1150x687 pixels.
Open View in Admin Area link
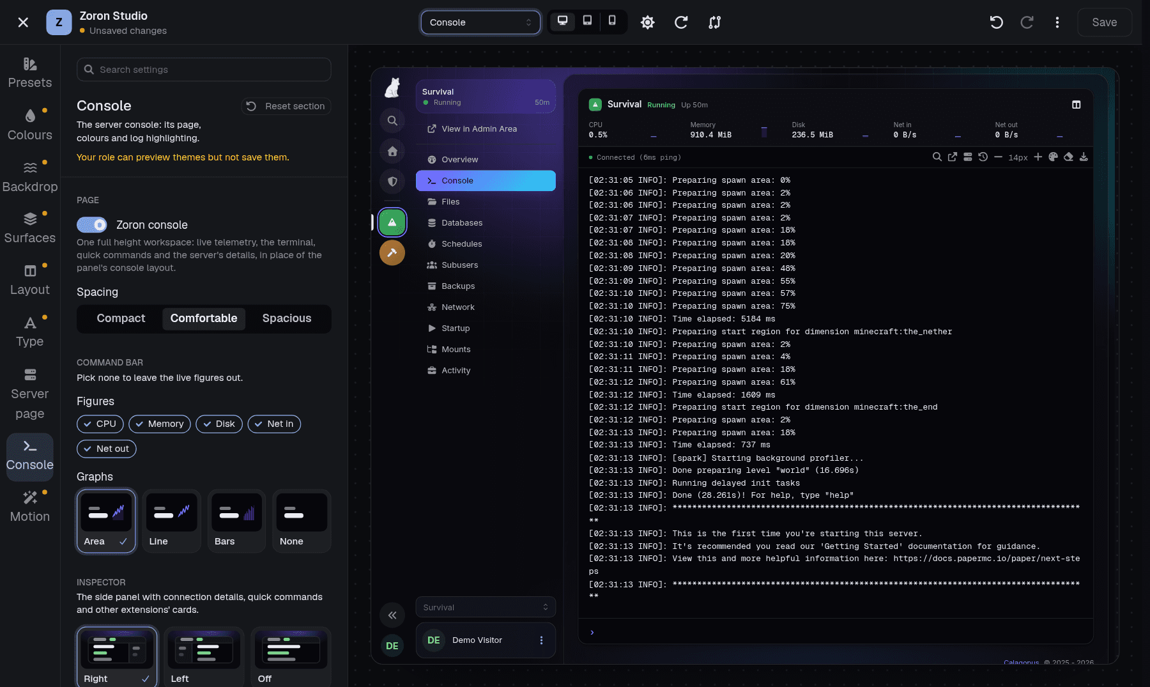click(486, 129)
